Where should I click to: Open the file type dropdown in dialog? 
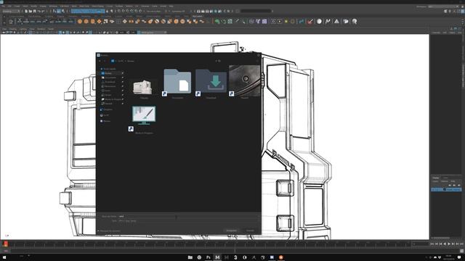coord(188,220)
